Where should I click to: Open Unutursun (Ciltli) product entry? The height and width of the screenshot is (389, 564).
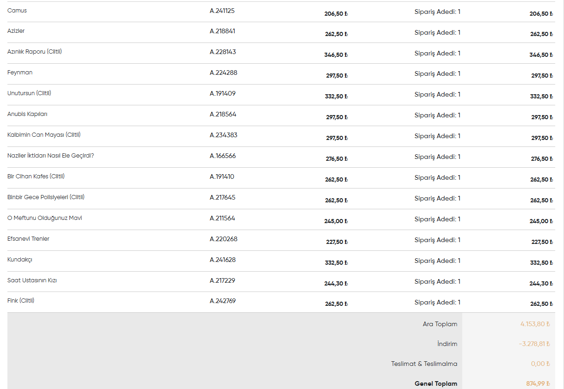tap(29, 93)
